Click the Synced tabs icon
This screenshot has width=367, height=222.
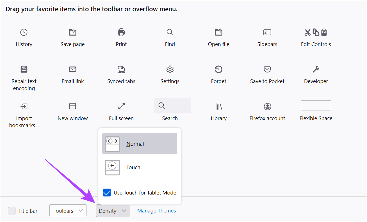[x=121, y=69]
